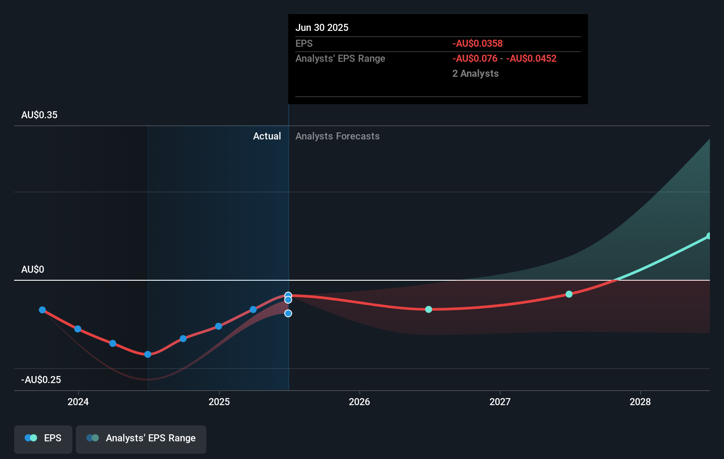
Task: Click the Jun 30 2025 tooltip date
Action: [322, 28]
